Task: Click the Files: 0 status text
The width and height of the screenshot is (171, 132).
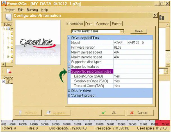Action: click(33, 128)
